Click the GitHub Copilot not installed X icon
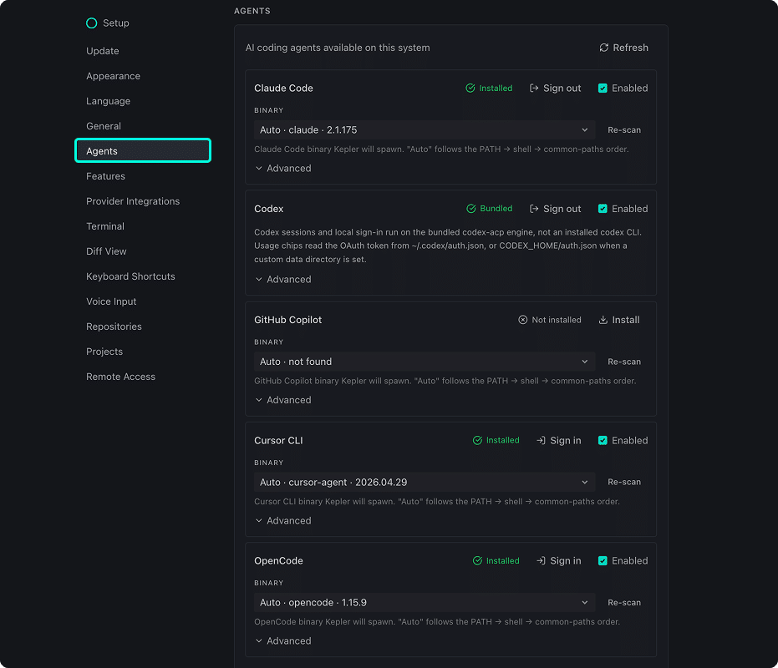 (x=523, y=320)
